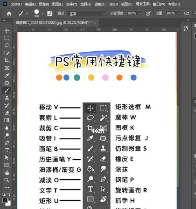Open the 不透明度 opacity slider dropdown arrow
The height and width of the screenshot is (209, 196).
click(140, 13)
